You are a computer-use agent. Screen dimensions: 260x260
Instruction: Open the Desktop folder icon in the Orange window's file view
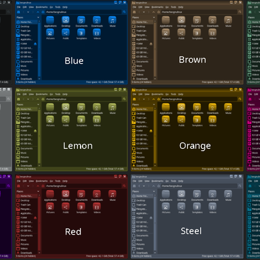pos(181,107)
